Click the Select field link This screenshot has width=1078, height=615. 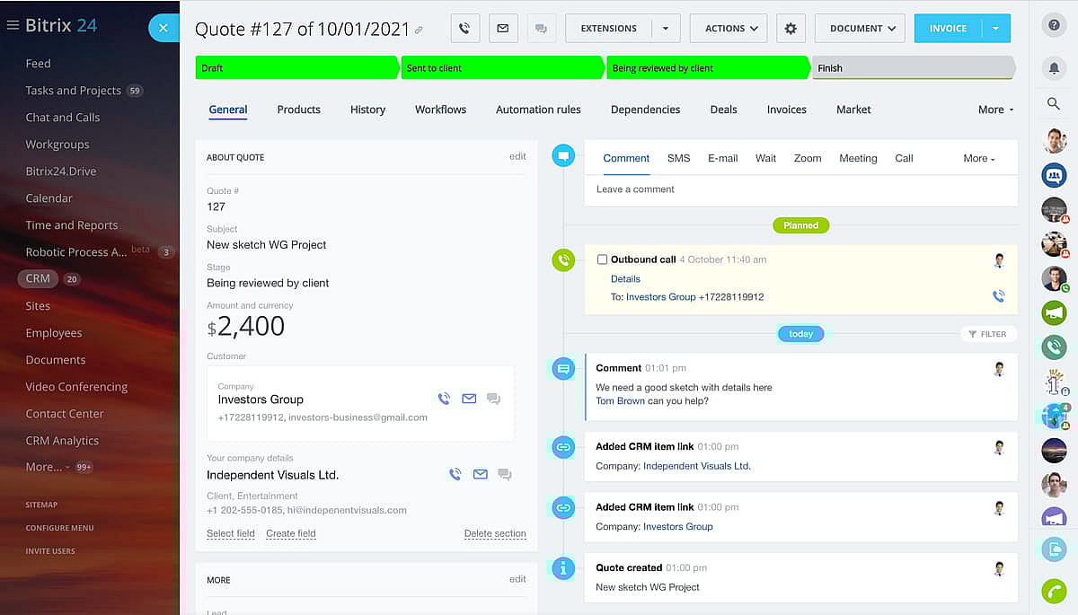pyautogui.click(x=231, y=533)
